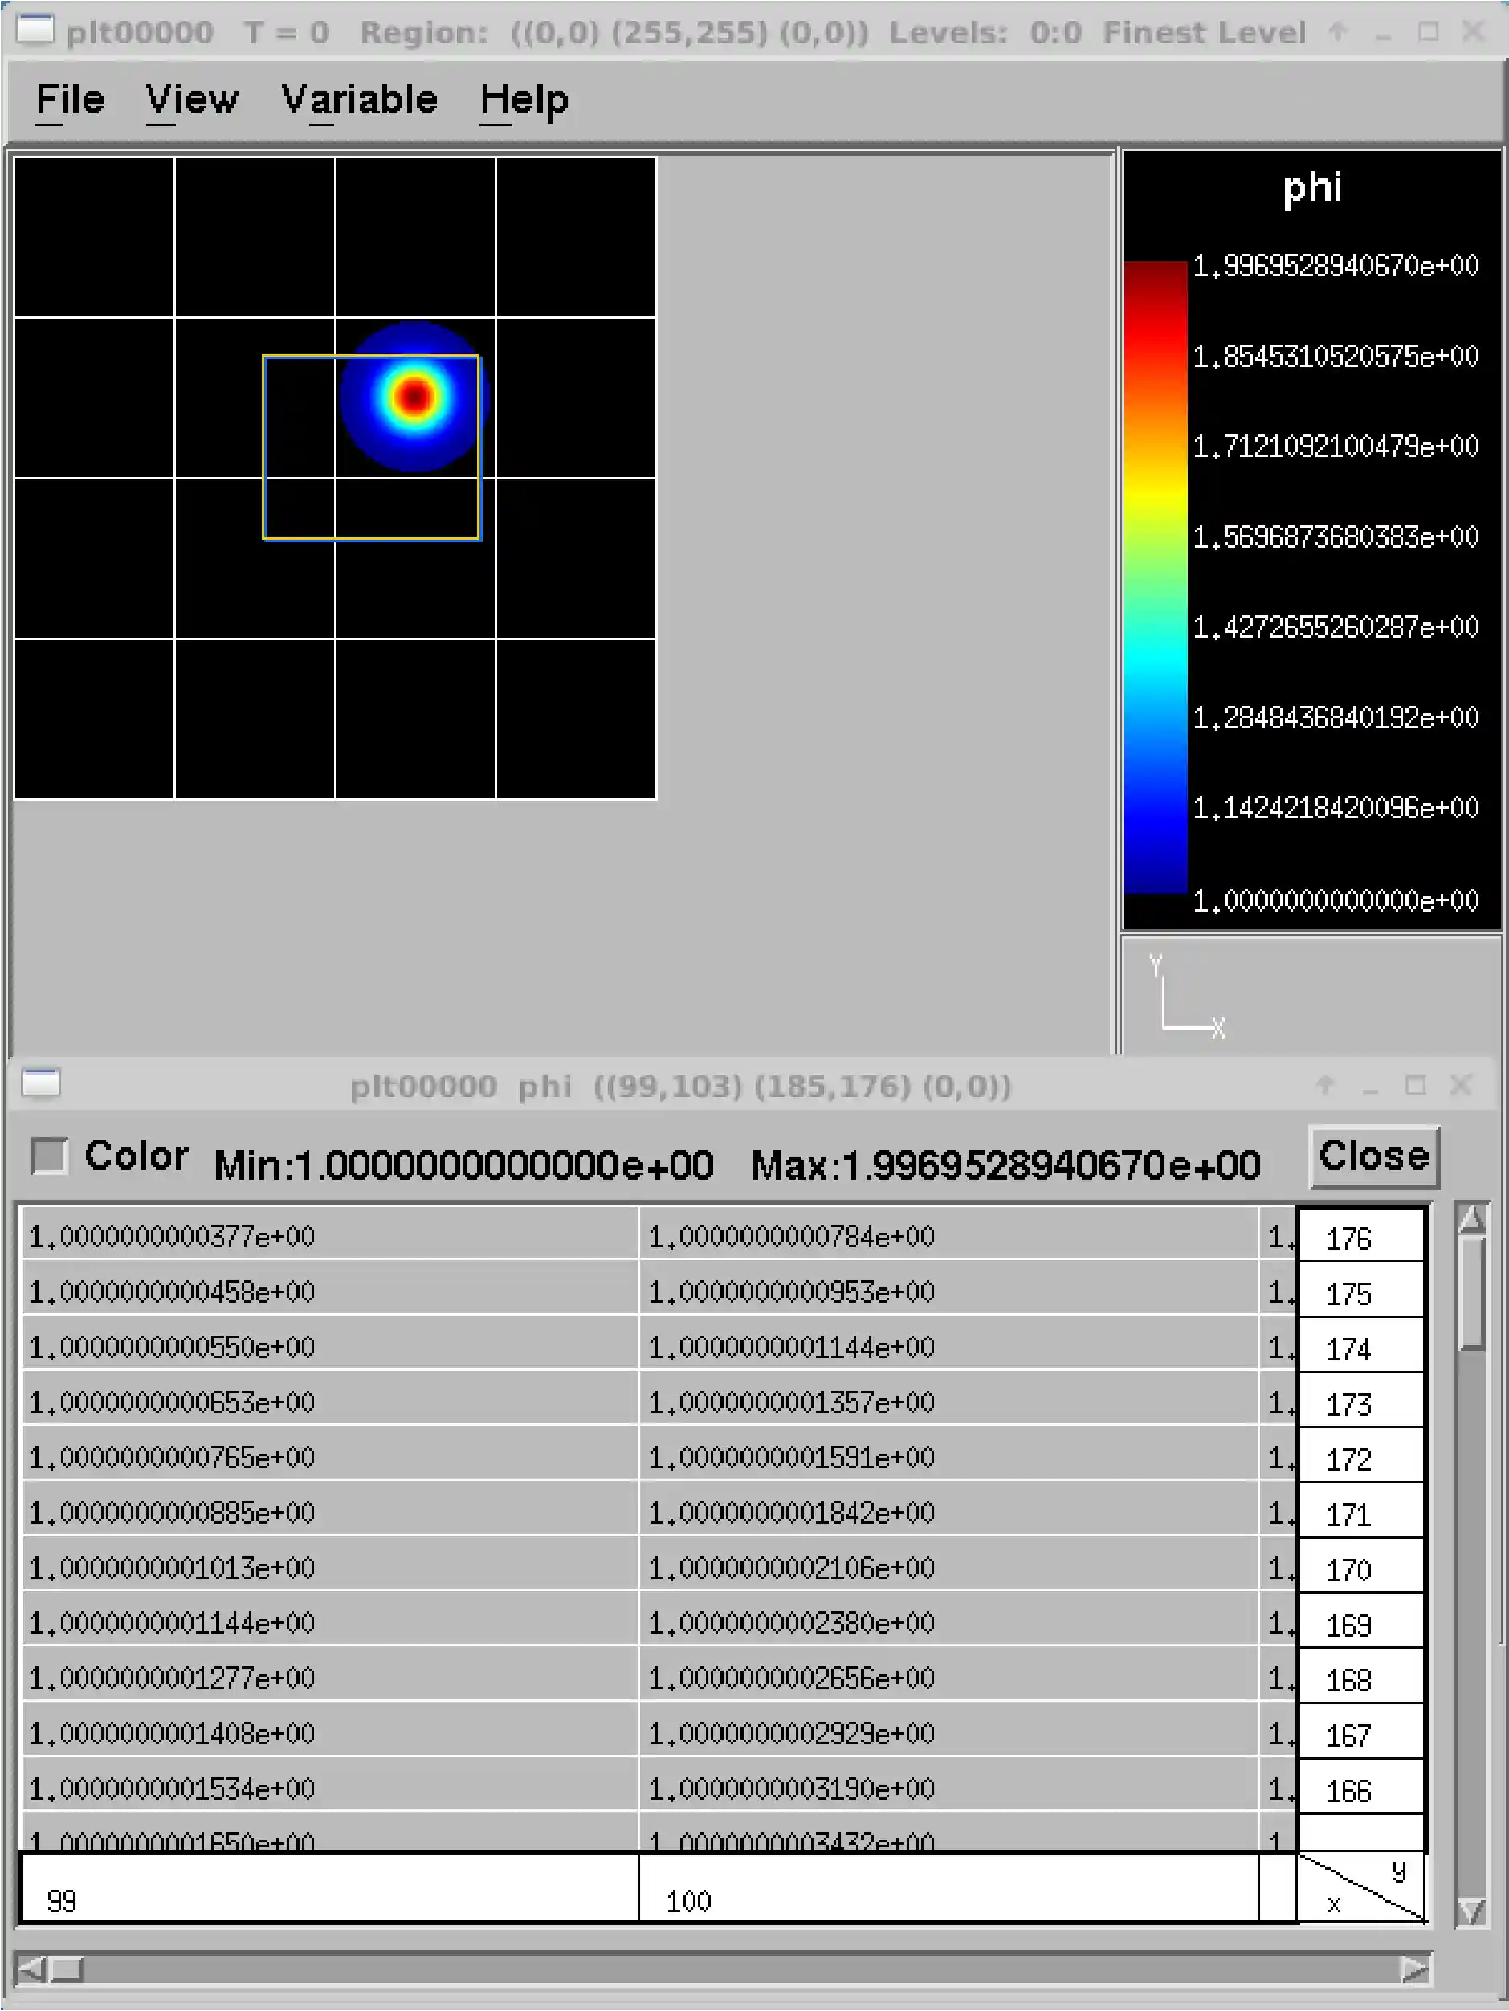Click the red center of phi plot
Viewport: 1509px width, 2011px height.
pyautogui.click(x=414, y=398)
